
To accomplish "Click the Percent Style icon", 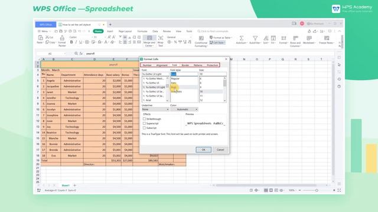I will tap(175, 42).
